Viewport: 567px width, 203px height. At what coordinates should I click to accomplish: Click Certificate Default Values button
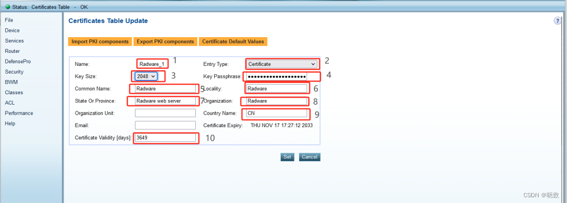tap(233, 41)
